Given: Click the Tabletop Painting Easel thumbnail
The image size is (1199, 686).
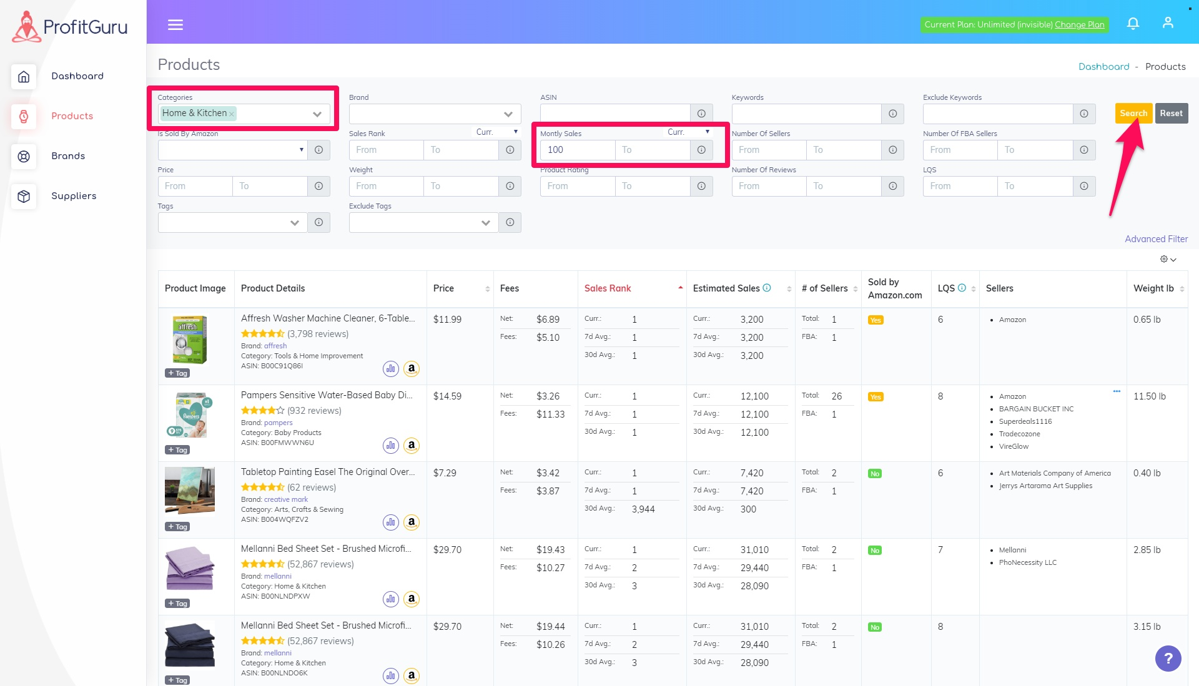Looking at the screenshot, I should (190, 491).
